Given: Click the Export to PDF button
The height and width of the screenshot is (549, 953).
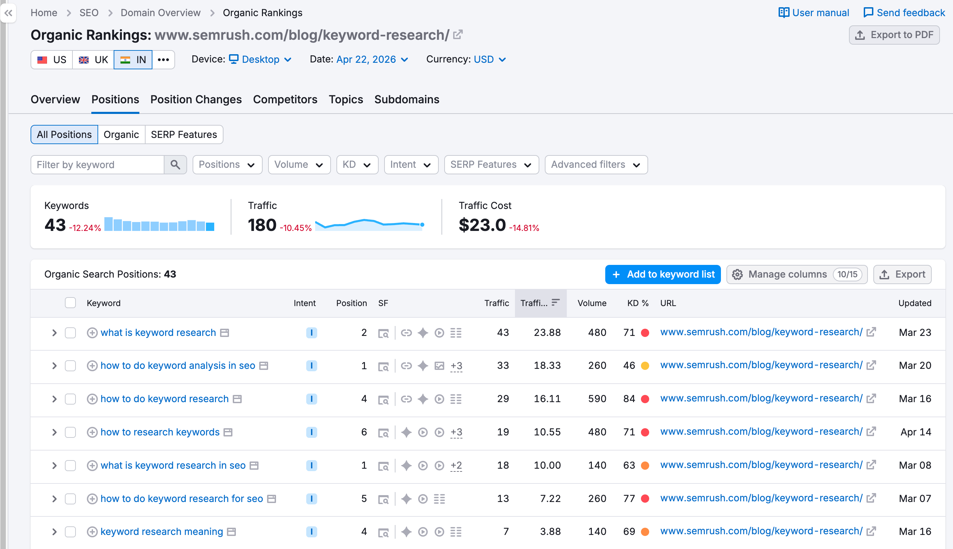Looking at the screenshot, I should [894, 35].
